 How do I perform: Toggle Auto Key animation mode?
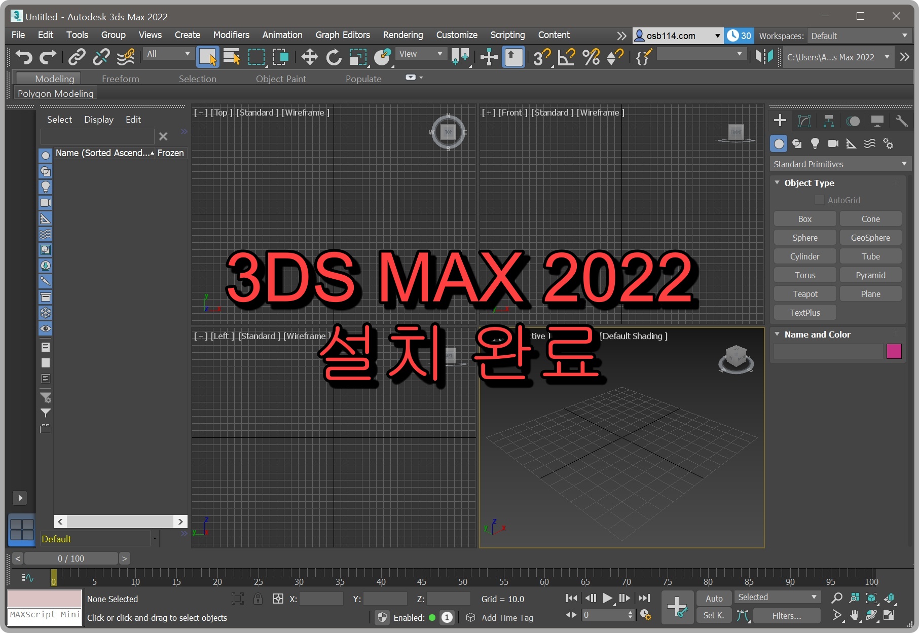pos(713,598)
